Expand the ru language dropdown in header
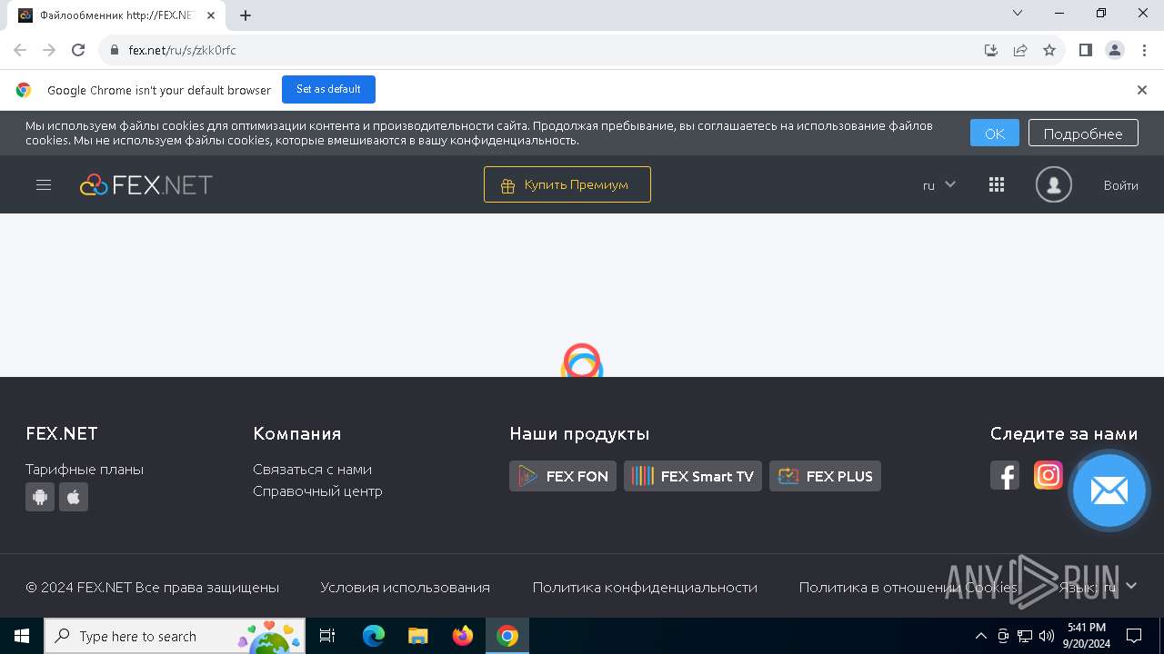The width and height of the screenshot is (1164, 654). point(939,185)
